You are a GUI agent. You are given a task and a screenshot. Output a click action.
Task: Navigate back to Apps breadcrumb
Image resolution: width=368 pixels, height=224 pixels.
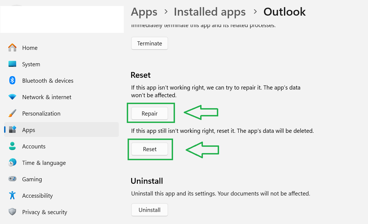[x=144, y=12]
